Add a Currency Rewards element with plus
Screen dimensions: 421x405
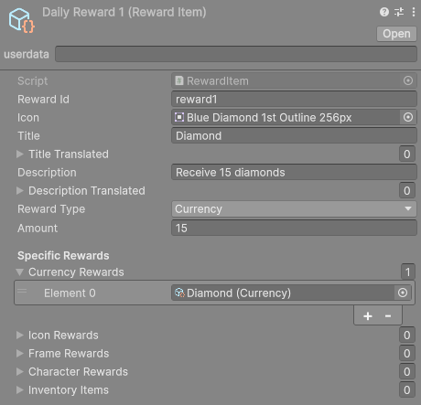click(x=368, y=316)
